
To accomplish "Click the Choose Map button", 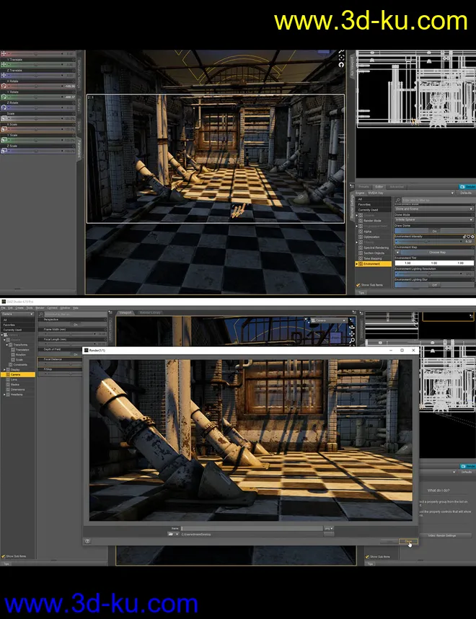I will (x=437, y=253).
